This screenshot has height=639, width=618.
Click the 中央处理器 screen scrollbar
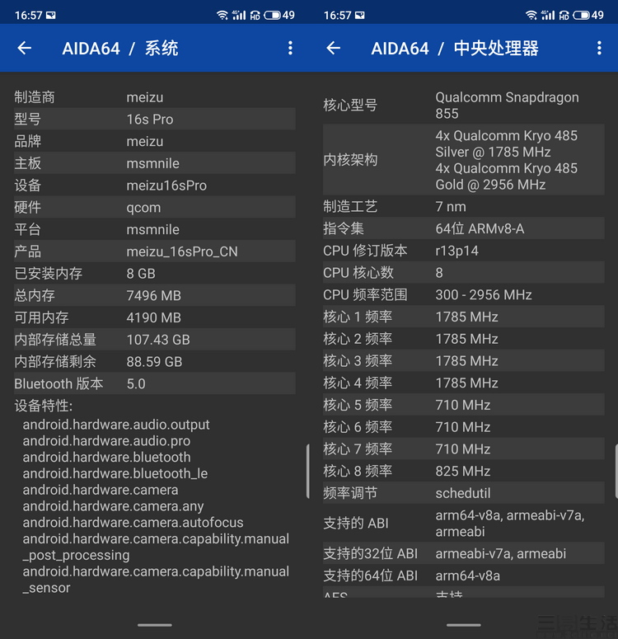pyautogui.click(x=616, y=471)
